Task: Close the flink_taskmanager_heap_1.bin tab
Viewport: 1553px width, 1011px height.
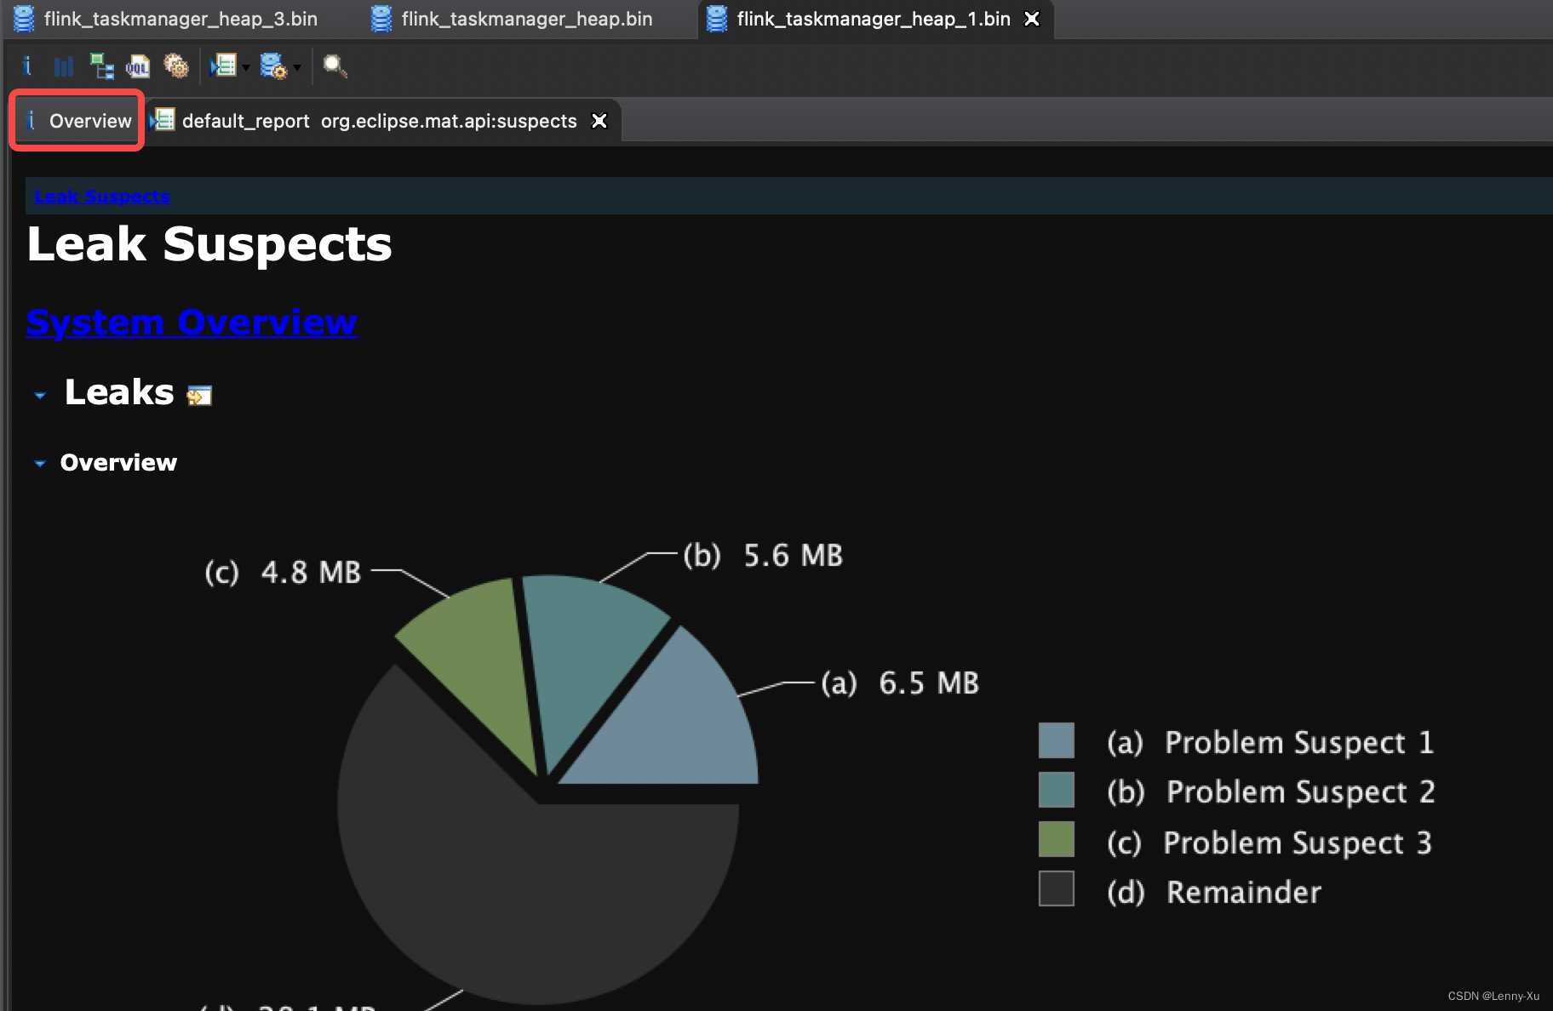Action: (1032, 19)
